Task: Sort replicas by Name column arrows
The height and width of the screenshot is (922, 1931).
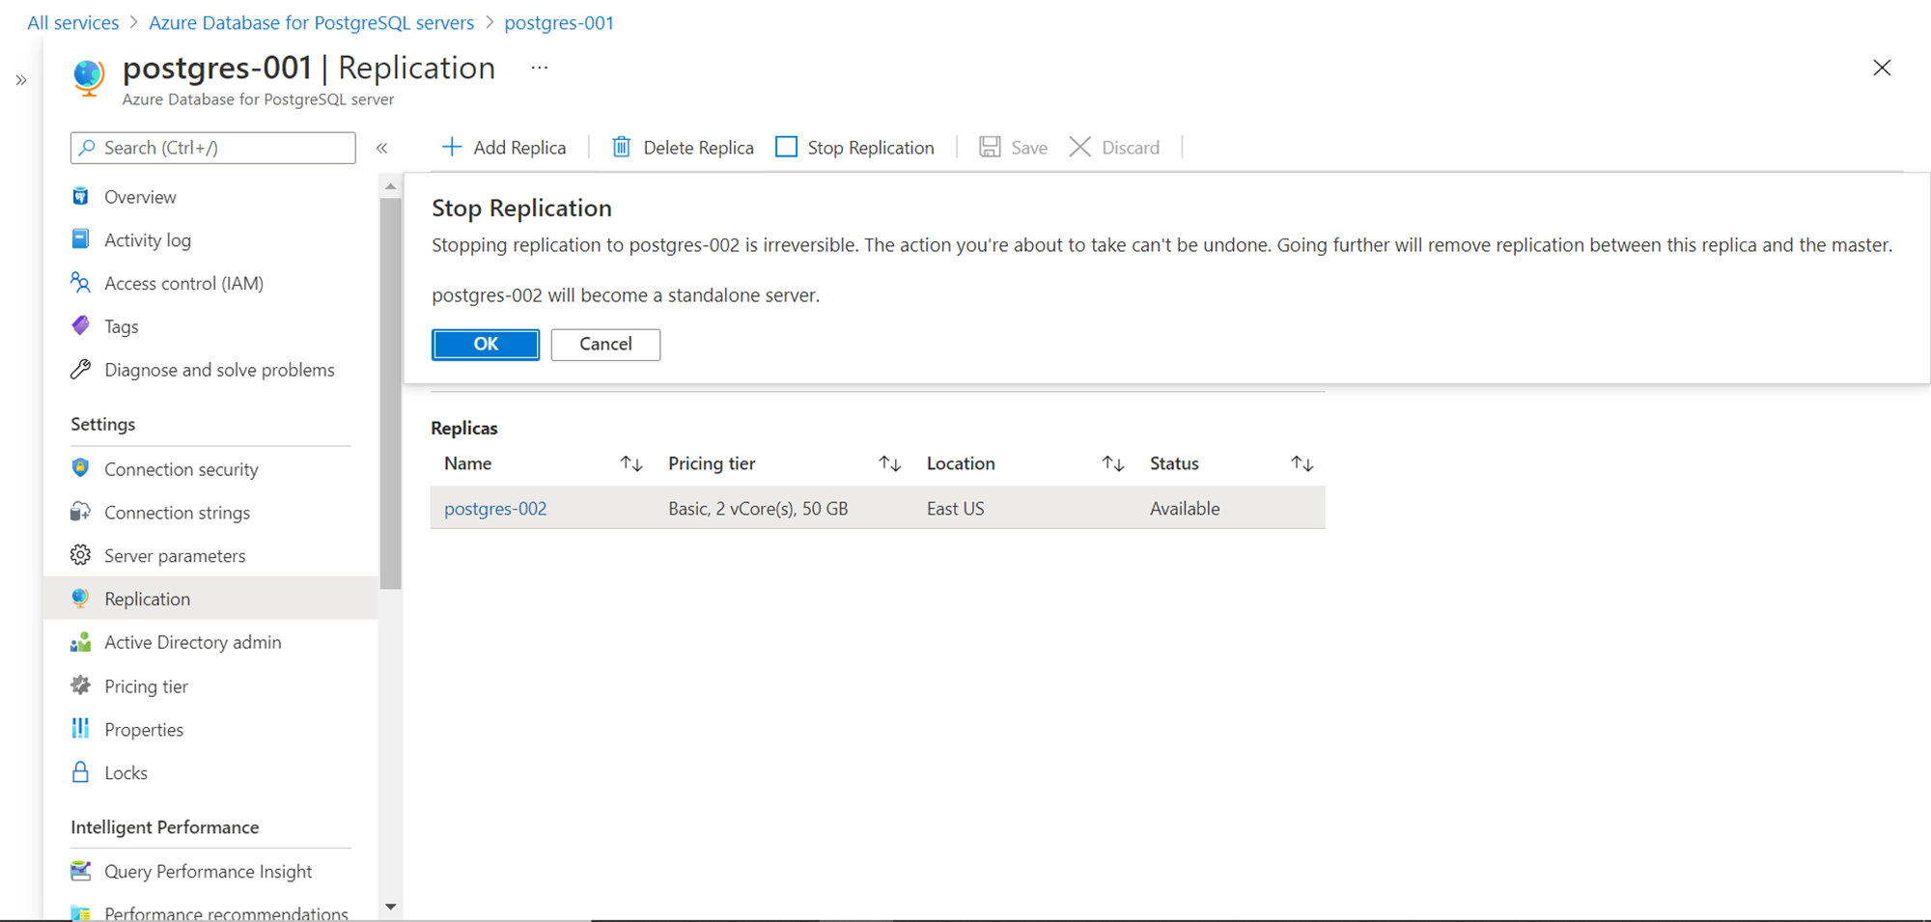Action: point(631,464)
